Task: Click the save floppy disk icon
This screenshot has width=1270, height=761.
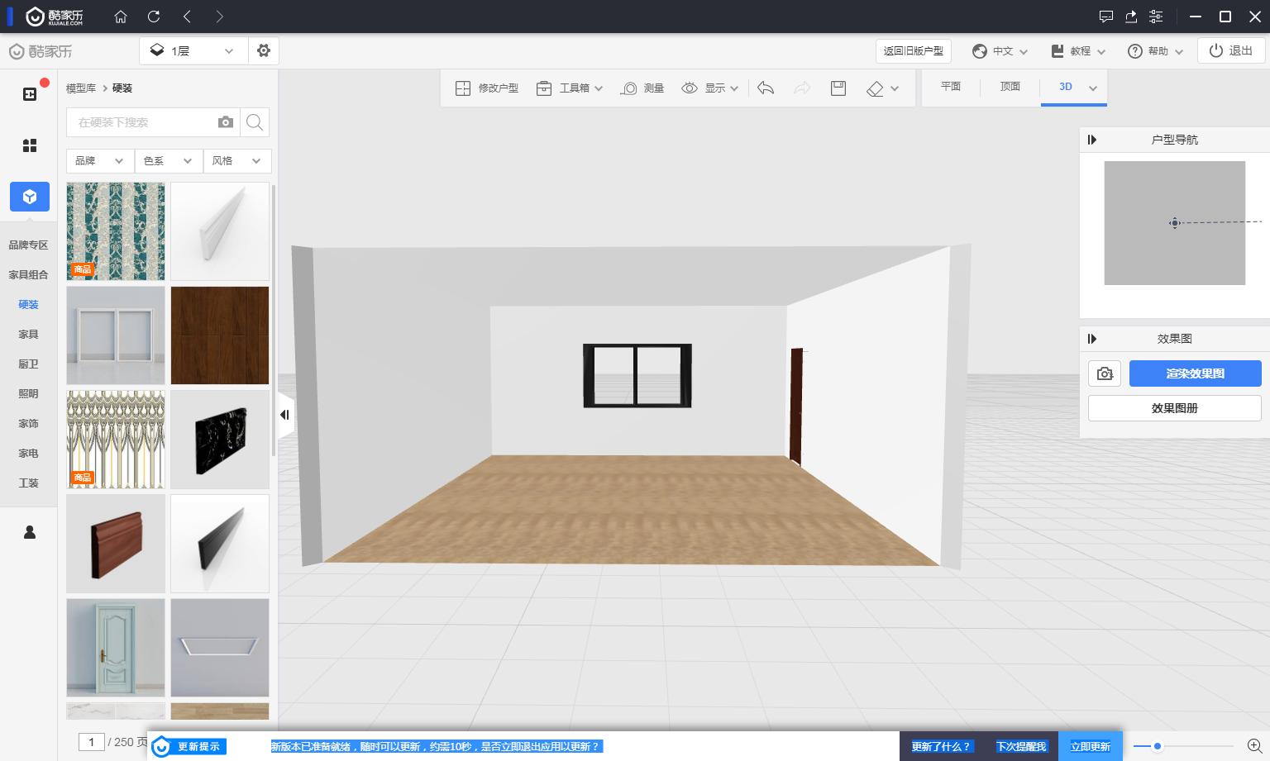Action: (838, 88)
